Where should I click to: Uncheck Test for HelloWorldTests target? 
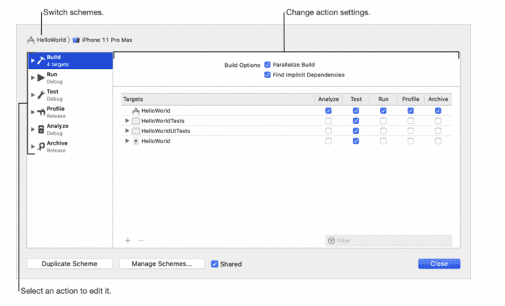356,121
